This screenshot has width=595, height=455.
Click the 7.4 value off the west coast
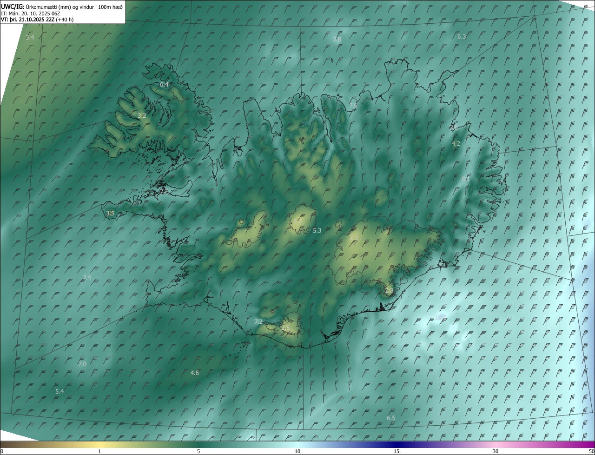87,278
